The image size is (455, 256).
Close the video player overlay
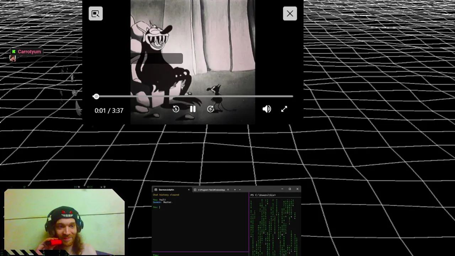tap(290, 14)
